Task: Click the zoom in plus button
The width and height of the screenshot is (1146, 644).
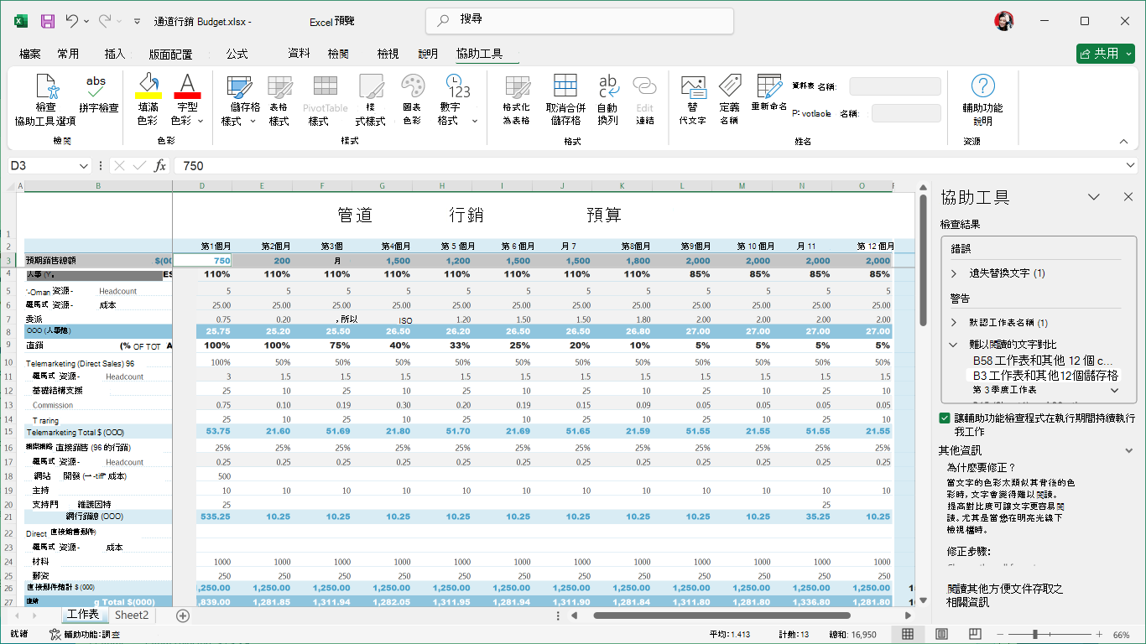Action: (x=1099, y=635)
